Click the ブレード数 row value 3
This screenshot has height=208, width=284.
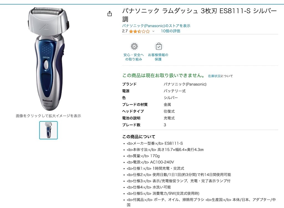click(165, 125)
